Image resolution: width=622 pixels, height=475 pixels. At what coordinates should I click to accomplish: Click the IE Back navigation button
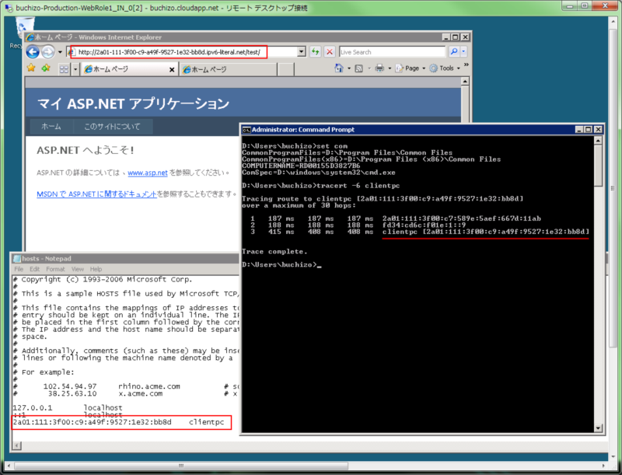tap(33, 52)
